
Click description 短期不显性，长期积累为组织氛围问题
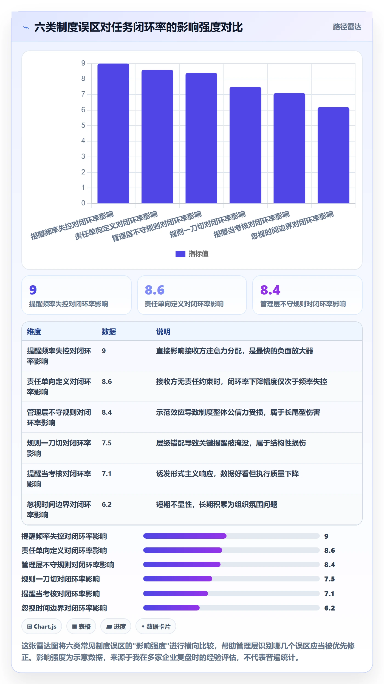(x=217, y=504)
